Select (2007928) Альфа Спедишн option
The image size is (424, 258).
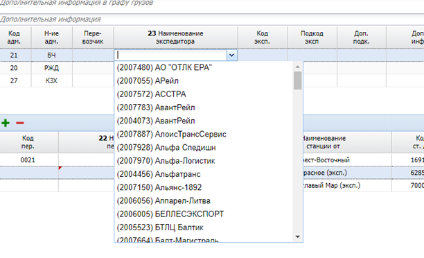(x=204, y=147)
